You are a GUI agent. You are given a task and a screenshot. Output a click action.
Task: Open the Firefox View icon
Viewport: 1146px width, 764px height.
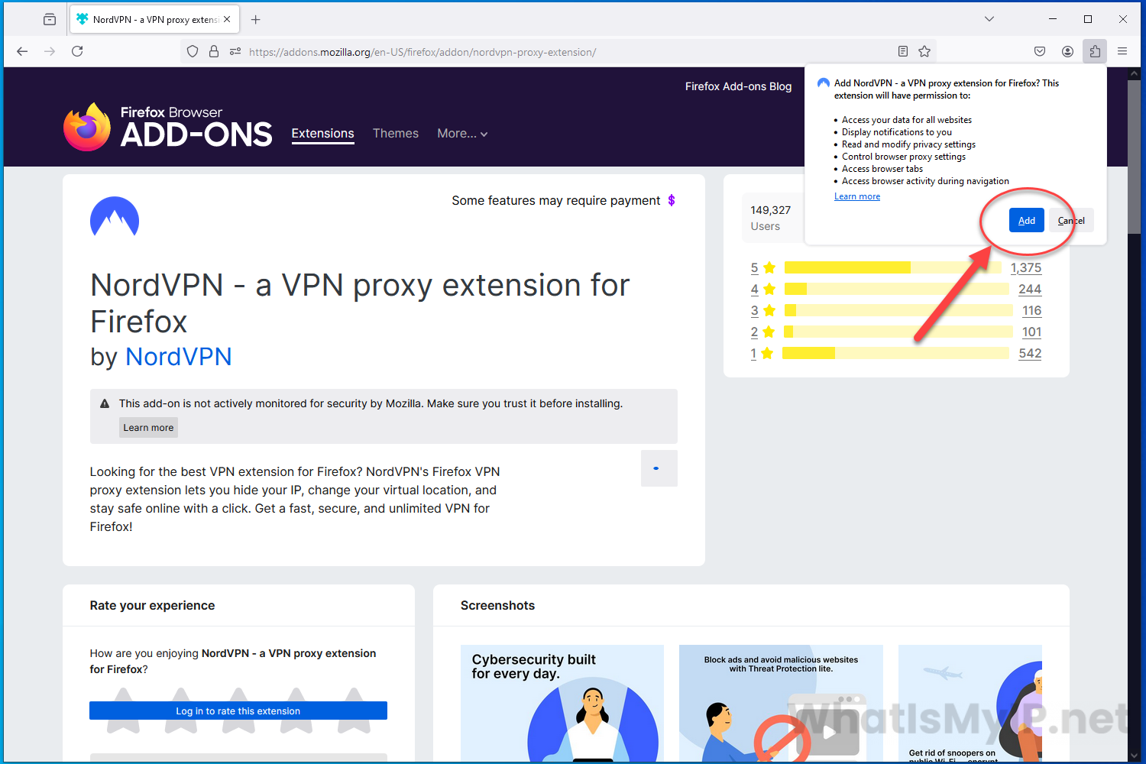pos(50,19)
